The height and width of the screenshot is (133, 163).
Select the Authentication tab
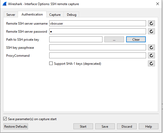[32, 14]
